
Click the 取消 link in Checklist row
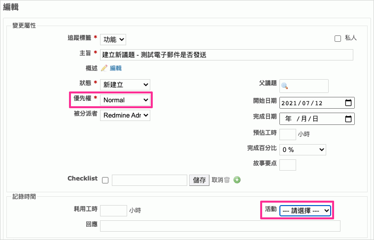(217, 180)
